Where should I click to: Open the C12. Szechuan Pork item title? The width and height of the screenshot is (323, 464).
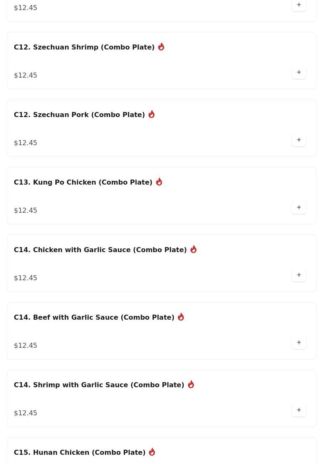(79, 115)
